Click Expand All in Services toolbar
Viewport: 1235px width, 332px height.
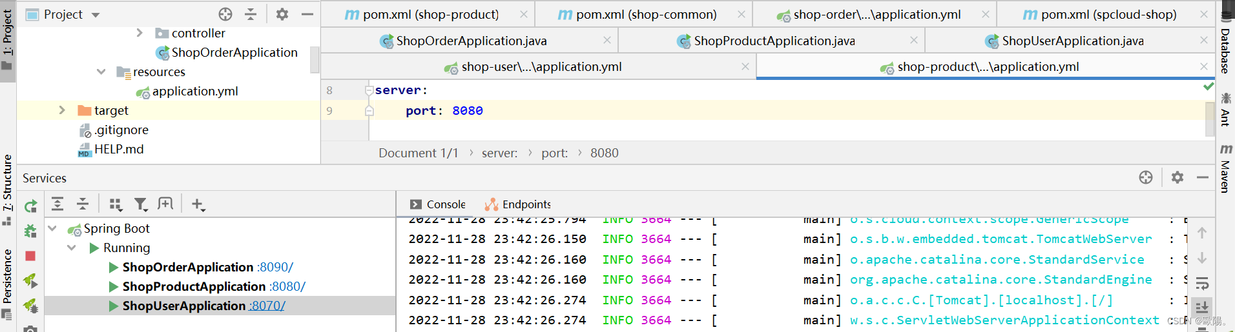point(57,204)
